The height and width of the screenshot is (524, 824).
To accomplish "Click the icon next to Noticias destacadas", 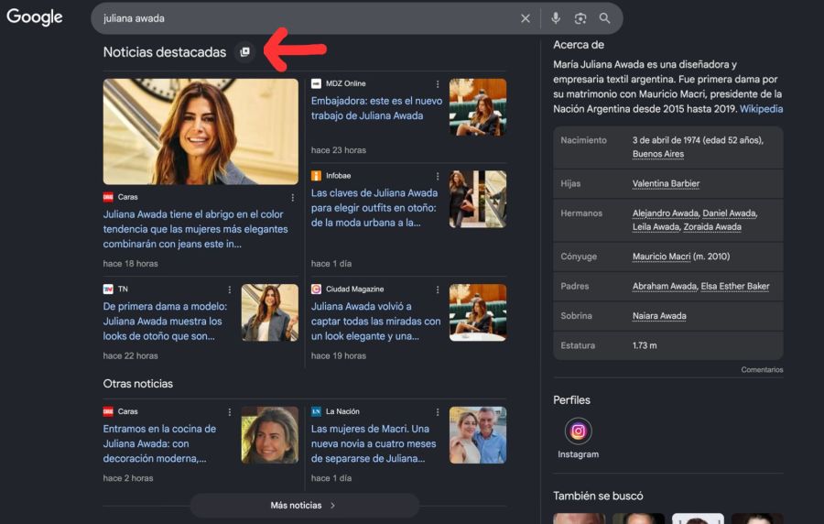I will click(x=244, y=51).
